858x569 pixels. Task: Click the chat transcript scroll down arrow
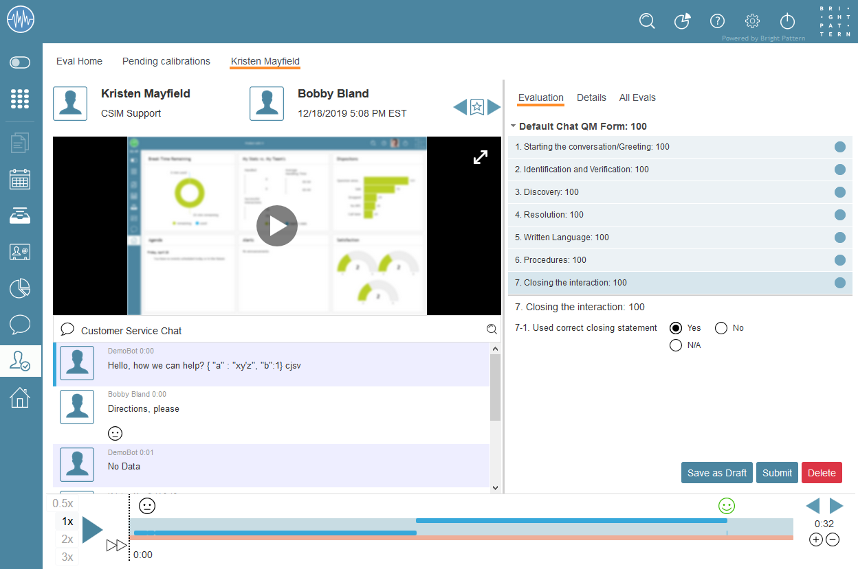pyautogui.click(x=495, y=487)
